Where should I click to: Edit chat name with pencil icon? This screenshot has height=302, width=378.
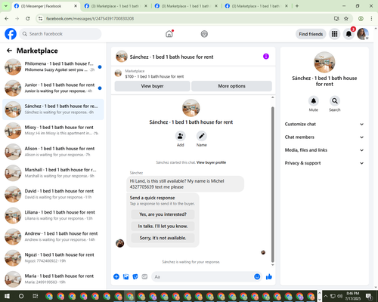202,136
